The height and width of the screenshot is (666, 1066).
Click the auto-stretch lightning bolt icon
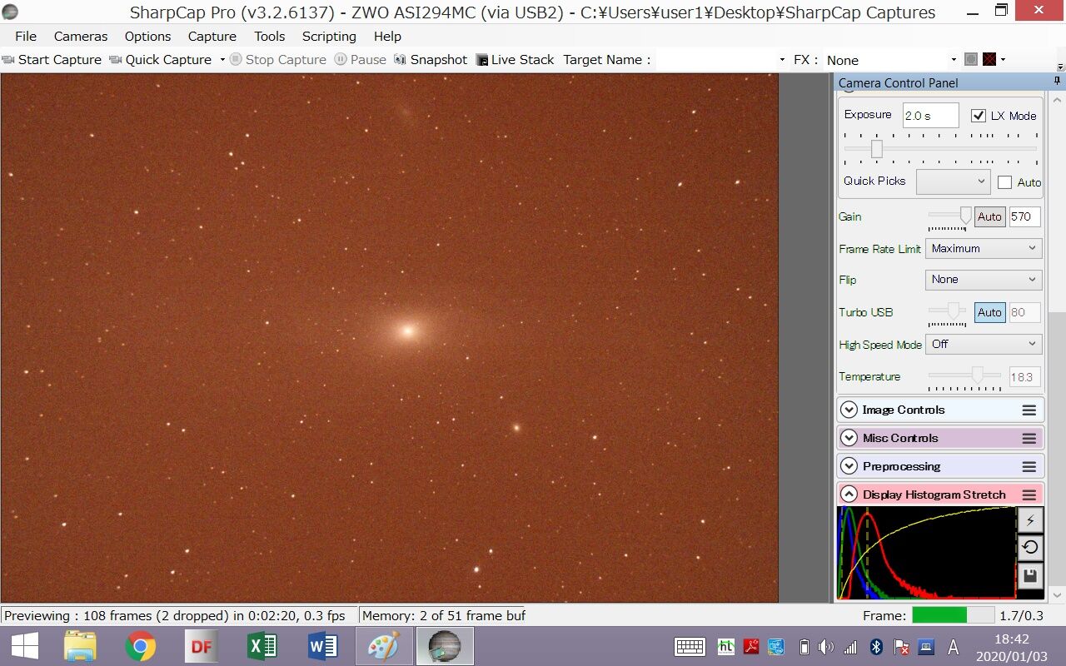tap(1030, 520)
